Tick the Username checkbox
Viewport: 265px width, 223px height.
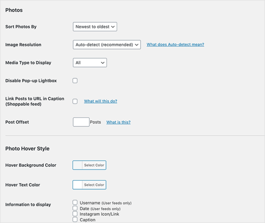click(x=75, y=203)
